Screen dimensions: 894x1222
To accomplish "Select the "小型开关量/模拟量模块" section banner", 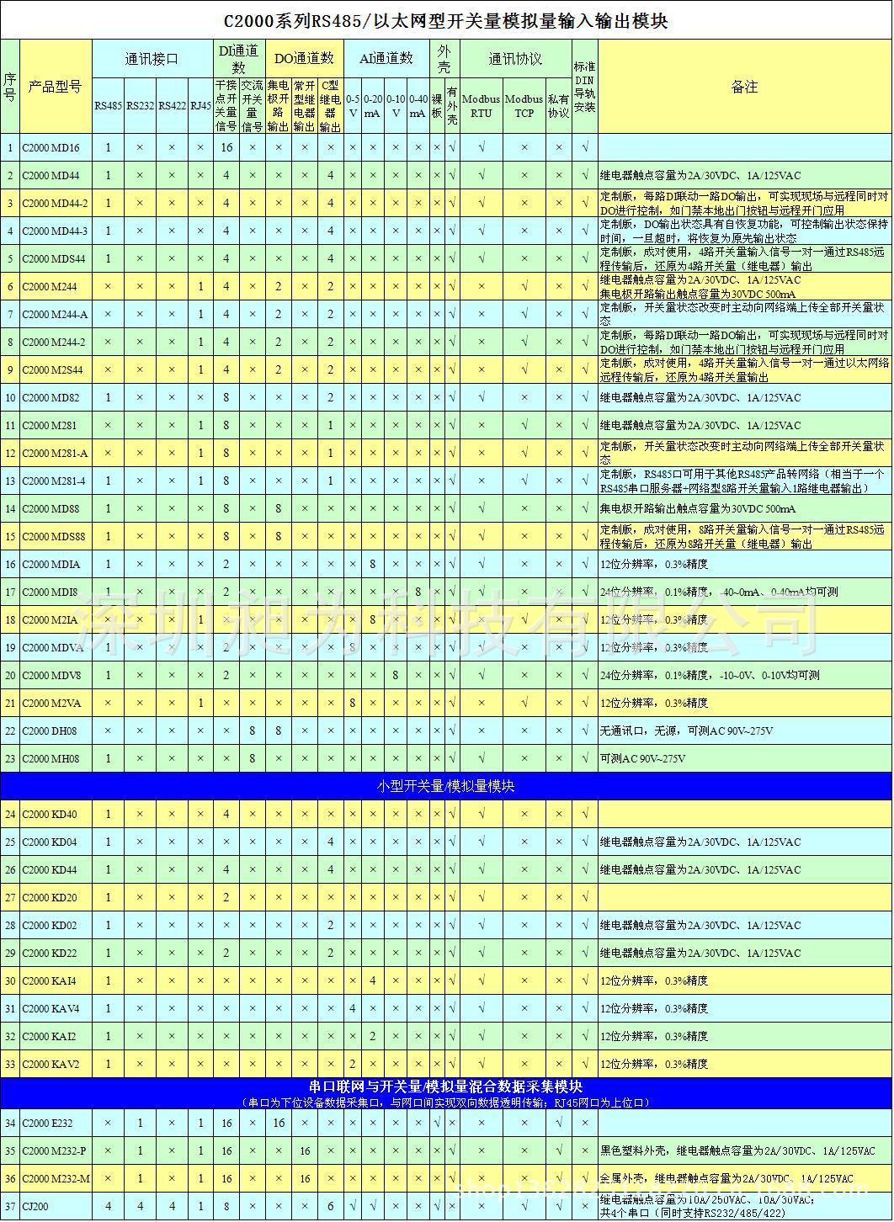I will (x=446, y=786).
